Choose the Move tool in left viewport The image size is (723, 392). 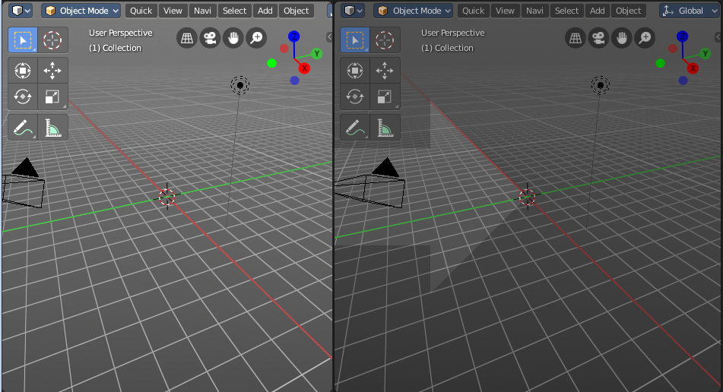(52, 71)
